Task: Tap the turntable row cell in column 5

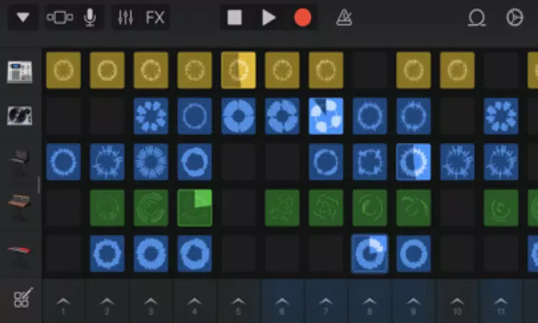Action: click(x=238, y=116)
